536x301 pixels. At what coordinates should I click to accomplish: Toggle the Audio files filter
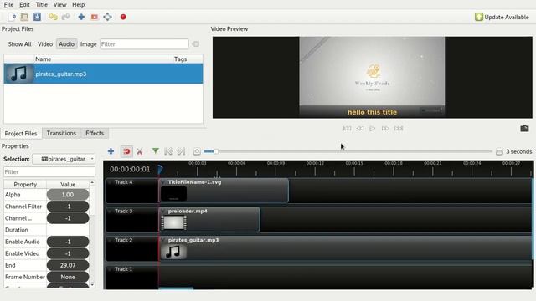66,44
